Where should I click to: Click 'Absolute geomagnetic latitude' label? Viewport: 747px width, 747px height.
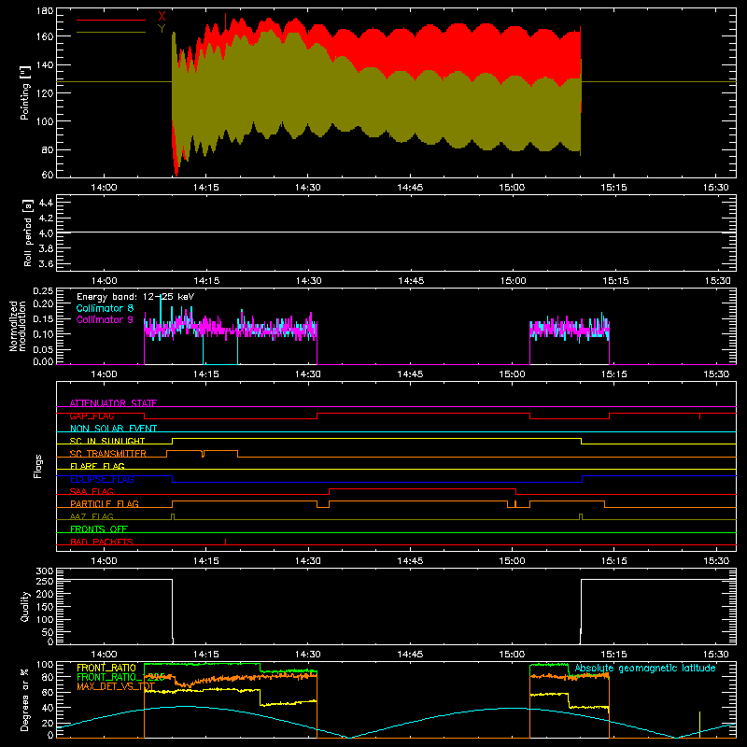[x=645, y=669]
